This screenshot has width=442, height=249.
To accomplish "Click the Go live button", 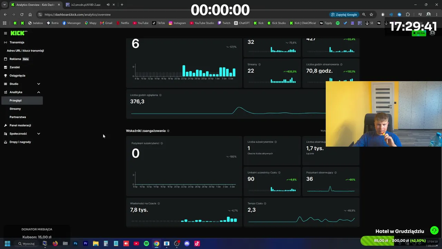I will pos(419,33).
